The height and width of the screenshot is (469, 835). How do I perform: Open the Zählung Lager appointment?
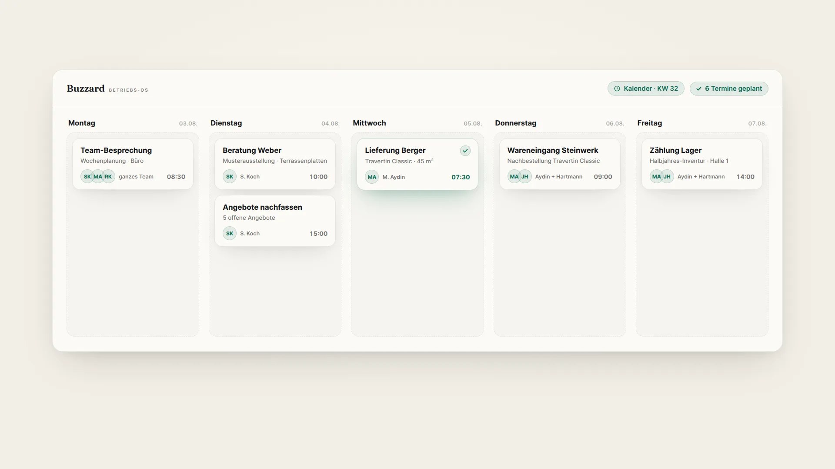pos(702,164)
